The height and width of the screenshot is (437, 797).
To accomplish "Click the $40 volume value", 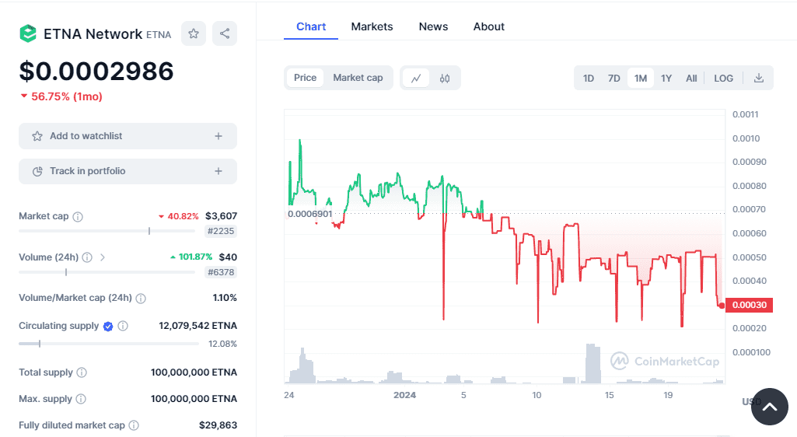I will point(229,257).
